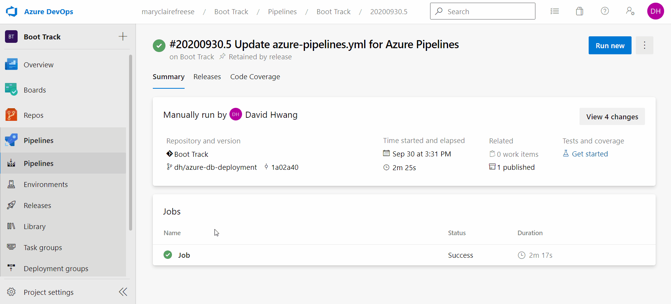
Task: Click the 2m 17s job duration
Action: (x=540, y=255)
